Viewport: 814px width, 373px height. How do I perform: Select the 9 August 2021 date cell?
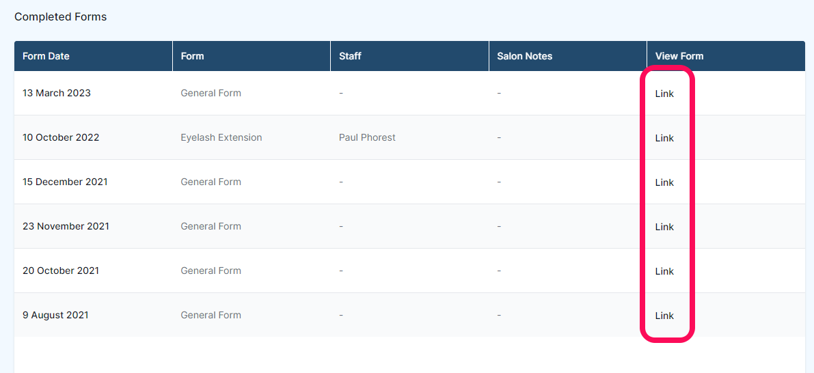55,315
